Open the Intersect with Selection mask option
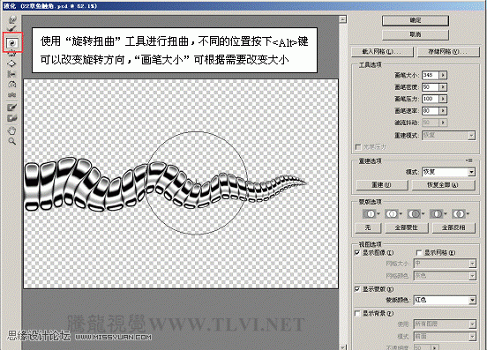 pyautogui.click(x=438, y=213)
